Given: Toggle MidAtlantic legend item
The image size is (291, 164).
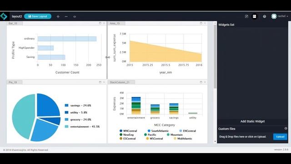Looking at the screenshot, I should click(183, 138).
